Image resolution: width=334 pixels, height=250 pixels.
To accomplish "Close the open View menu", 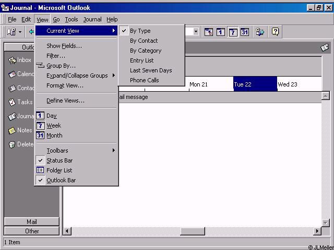I will click(x=42, y=20).
